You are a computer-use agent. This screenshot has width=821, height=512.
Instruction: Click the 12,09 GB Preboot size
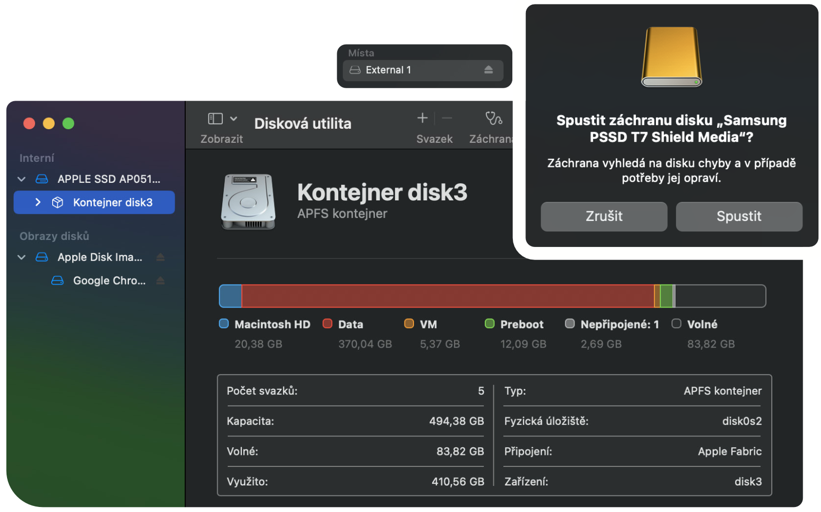523,344
